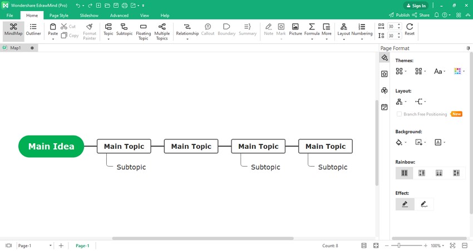This screenshot has height=251, width=473.
Task: Click the More insert icon
Action: point(327,27)
